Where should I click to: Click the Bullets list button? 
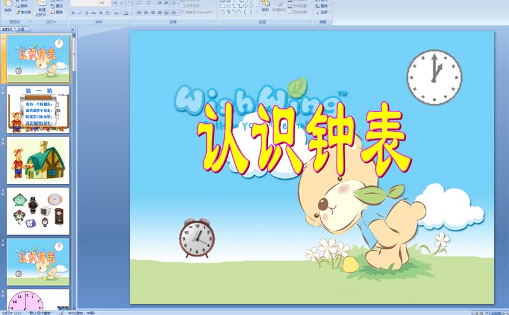click(139, 3)
